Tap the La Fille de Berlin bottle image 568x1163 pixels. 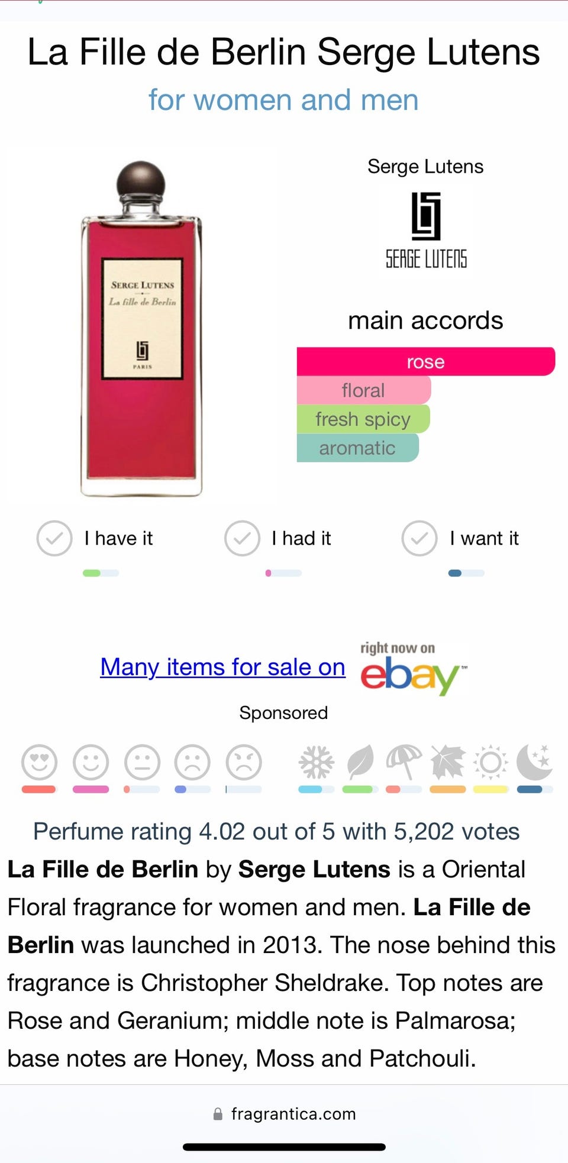141,329
